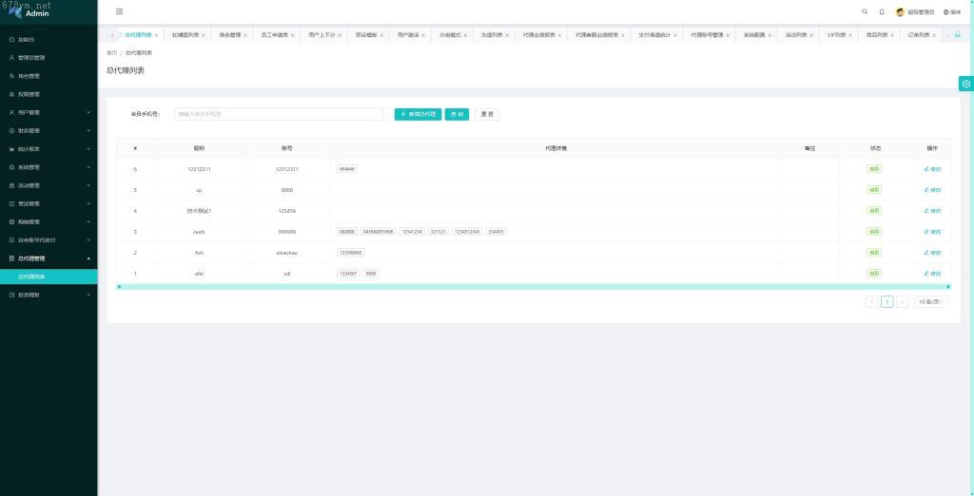Click the user avatar in the header
The image size is (974, 496).
[x=900, y=11]
